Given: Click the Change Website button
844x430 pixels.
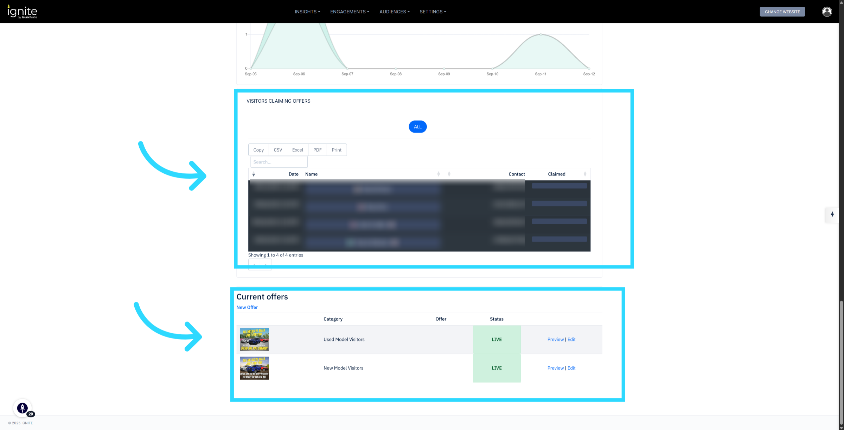Looking at the screenshot, I should pos(782,12).
